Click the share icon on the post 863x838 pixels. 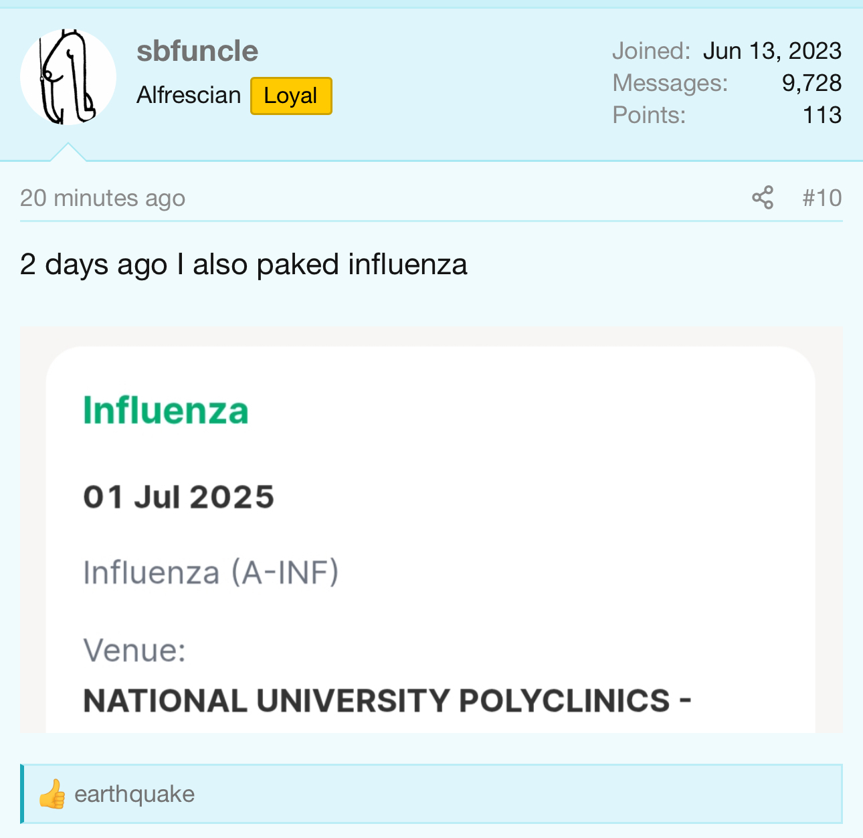pos(762,198)
